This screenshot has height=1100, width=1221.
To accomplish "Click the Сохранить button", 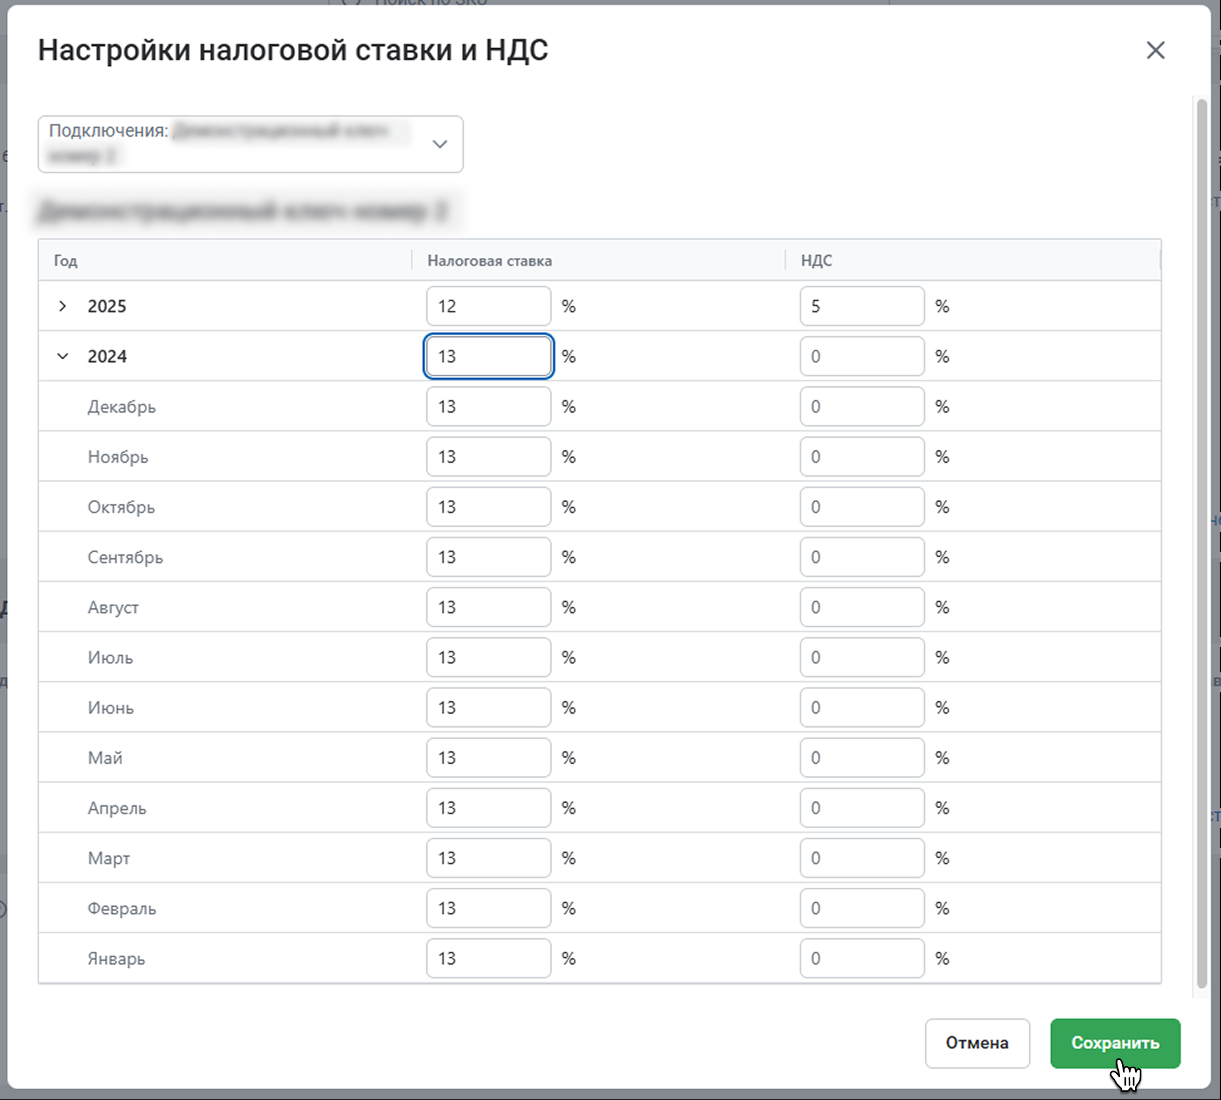I will [x=1114, y=1043].
